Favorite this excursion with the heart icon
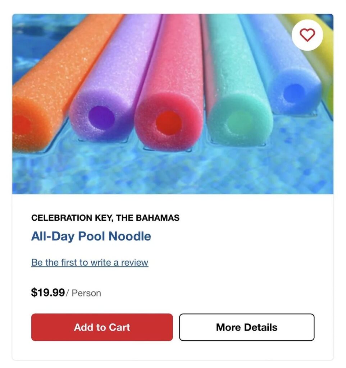The height and width of the screenshot is (368, 346). [x=307, y=35]
